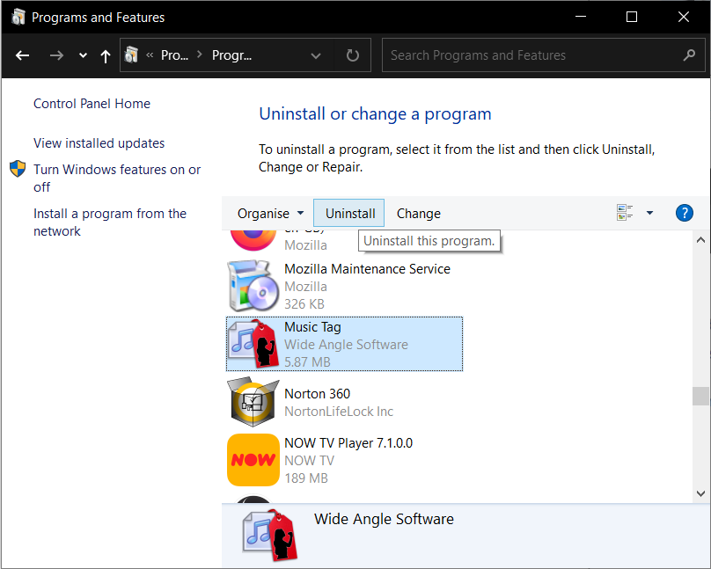
Task: Click the Norton 360 box icon
Action: (x=253, y=402)
